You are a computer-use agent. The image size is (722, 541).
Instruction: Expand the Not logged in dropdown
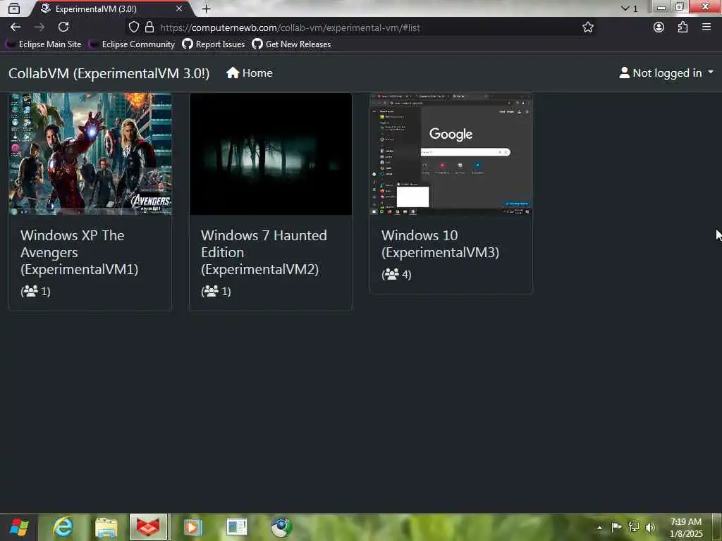[x=666, y=73]
